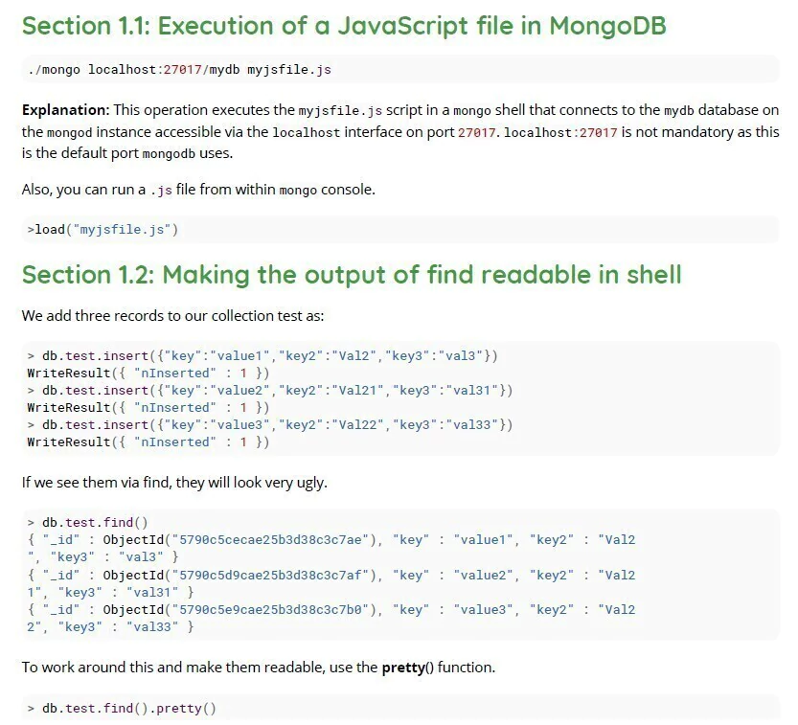Click the db.test.find() command line
The width and height of the screenshot is (798, 725).
coord(88,522)
